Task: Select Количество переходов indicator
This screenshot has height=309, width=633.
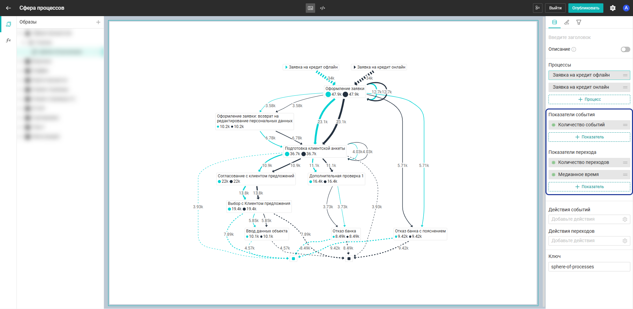Action: (589, 163)
